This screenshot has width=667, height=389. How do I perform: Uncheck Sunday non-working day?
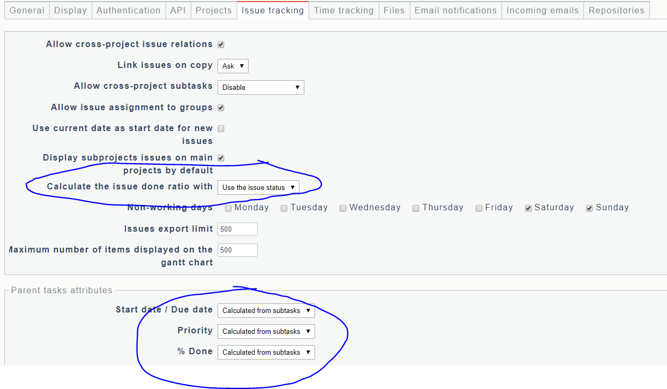pos(589,208)
